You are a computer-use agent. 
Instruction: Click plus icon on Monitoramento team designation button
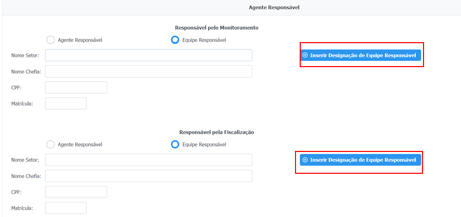305,55
